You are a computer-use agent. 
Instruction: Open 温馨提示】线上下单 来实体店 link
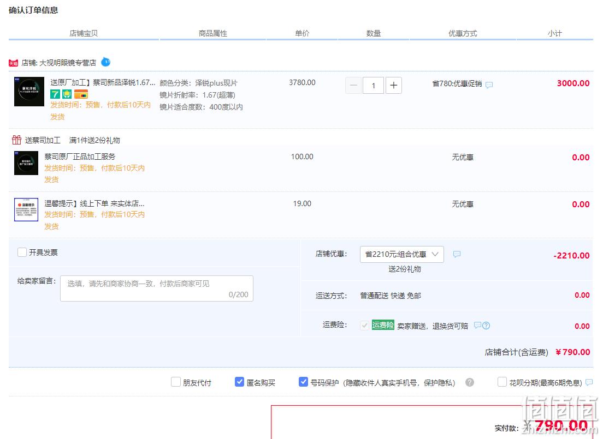tap(94, 203)
